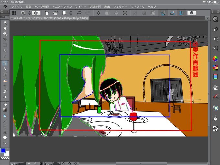Image resolution: width=220 pixels, height=165 pixels.
Task: Toggle Snap to Grid
Action: point(181,13)
